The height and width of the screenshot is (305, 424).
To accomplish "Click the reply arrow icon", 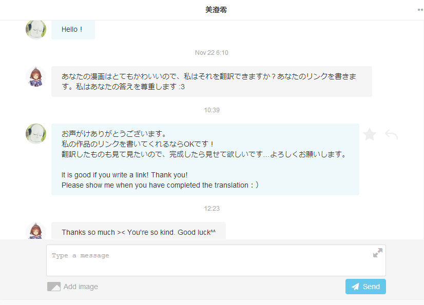I will coord(391,134).
